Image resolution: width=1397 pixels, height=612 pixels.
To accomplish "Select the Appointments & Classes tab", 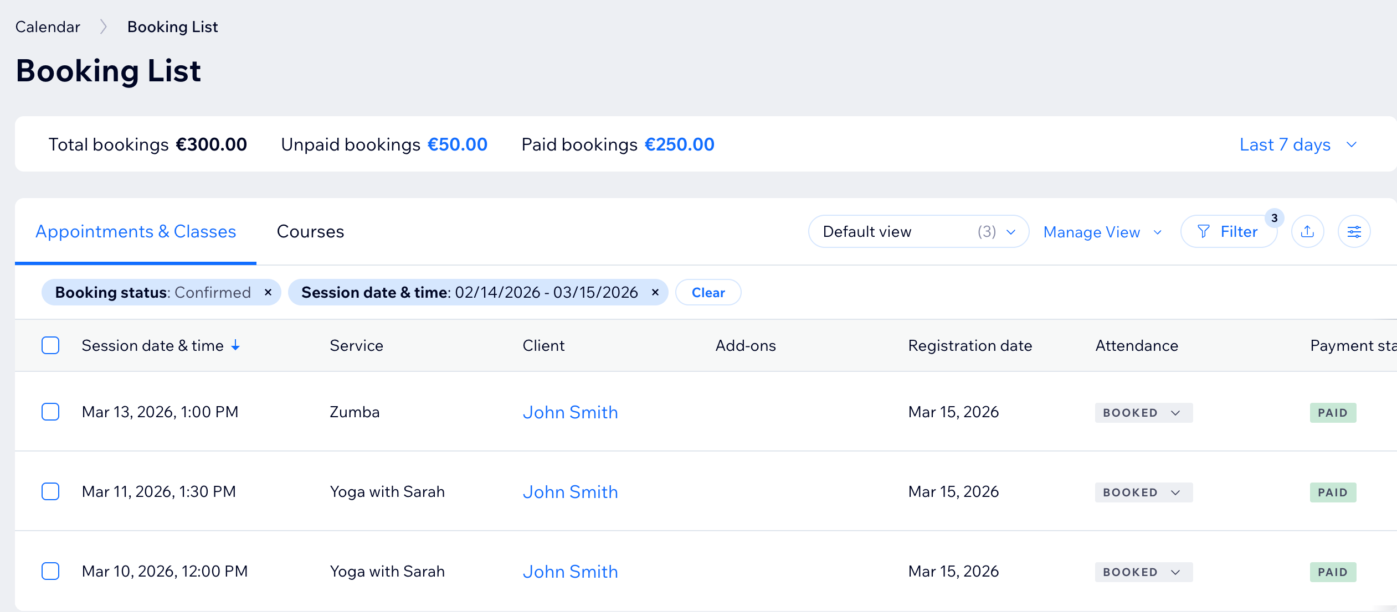I will point(135,231).
